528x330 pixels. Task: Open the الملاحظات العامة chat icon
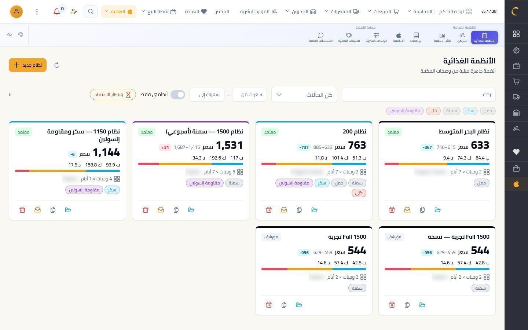320,37
